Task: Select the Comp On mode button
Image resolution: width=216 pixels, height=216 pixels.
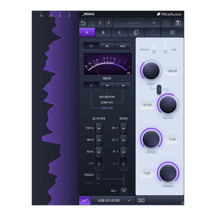Action: click(91, 86)
